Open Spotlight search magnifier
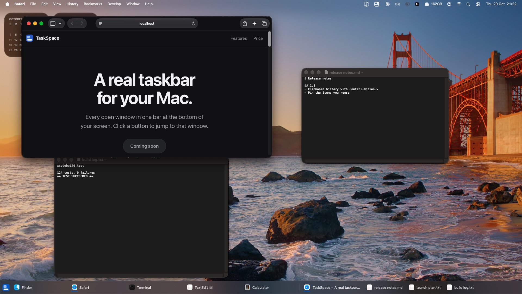The width and height of the screenshot is (522, 294). click(468, 4)
